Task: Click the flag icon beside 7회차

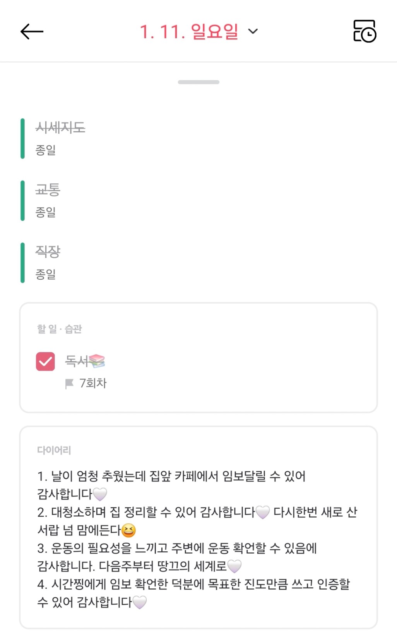Action: coord(69,383)
